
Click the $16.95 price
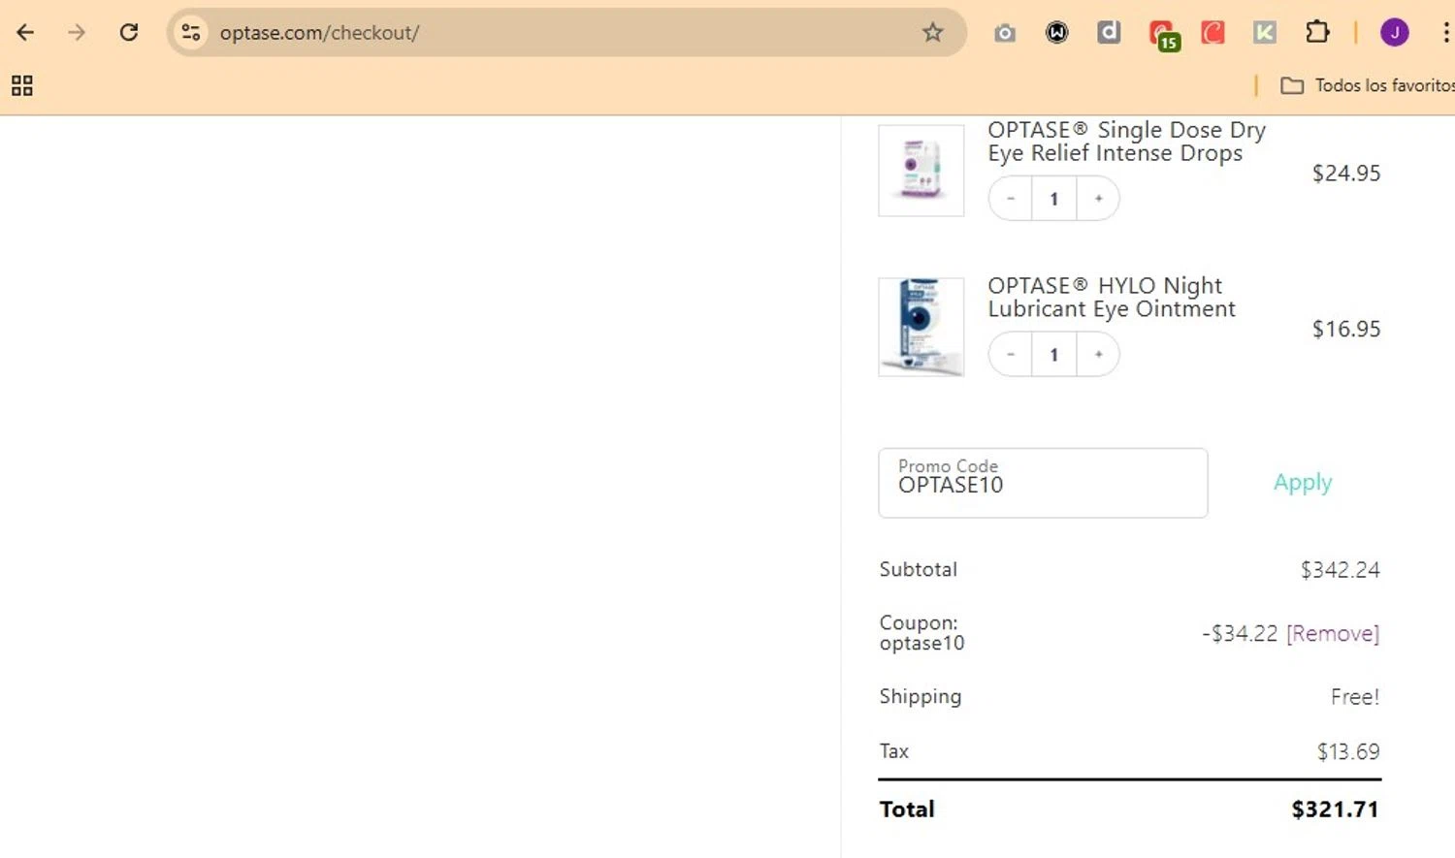point(1346,329)
